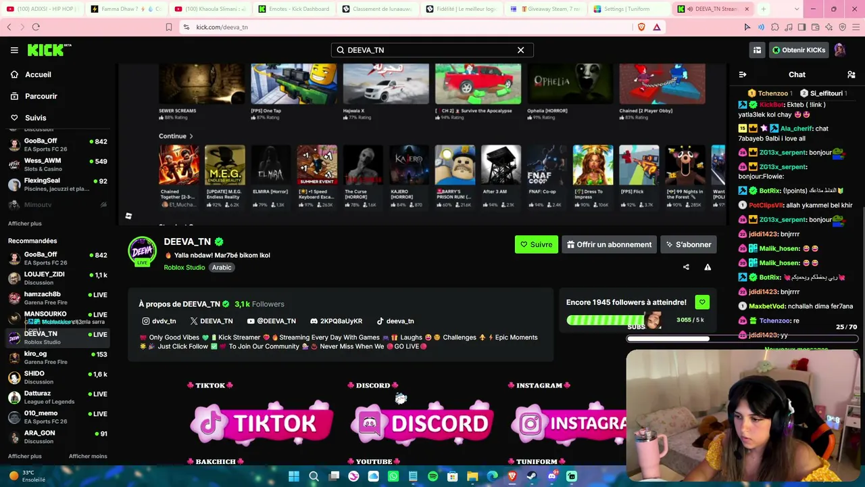865x487 pixels.
Task: Click the pink TIKTOK banner
Action: point(262,423)
